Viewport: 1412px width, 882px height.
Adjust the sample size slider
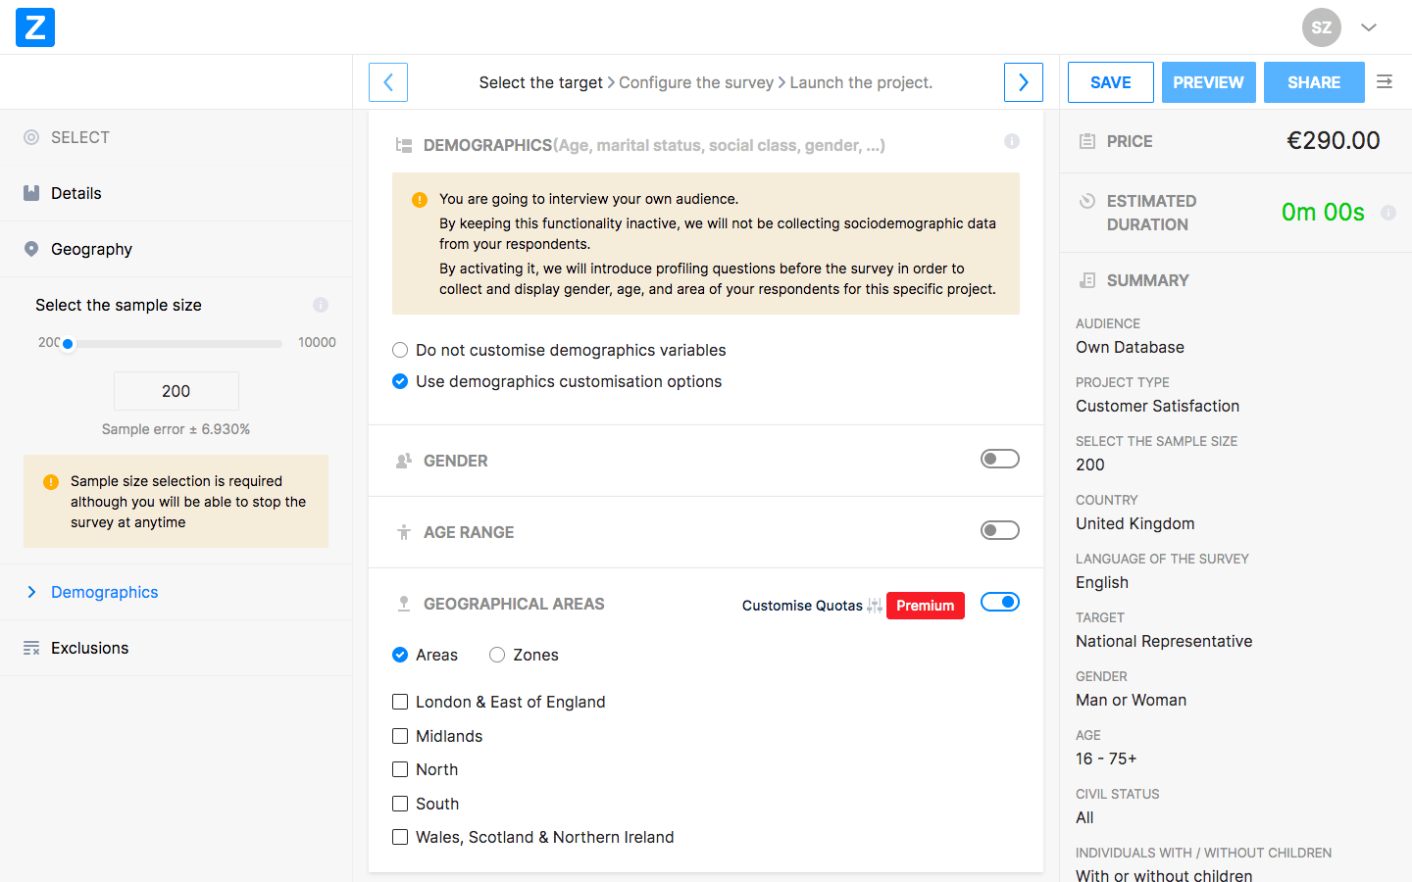tap(68, 344)
